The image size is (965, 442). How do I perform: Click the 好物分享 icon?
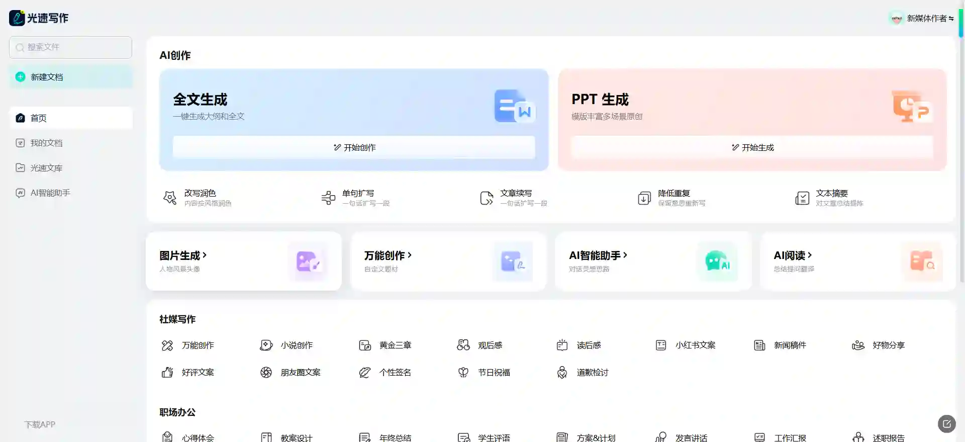pyautogui.click(x=858, y=345)
